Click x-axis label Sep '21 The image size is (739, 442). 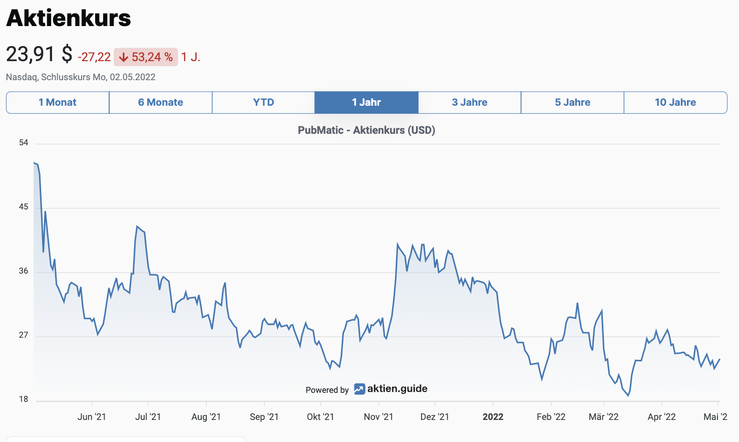click(264, 417)
